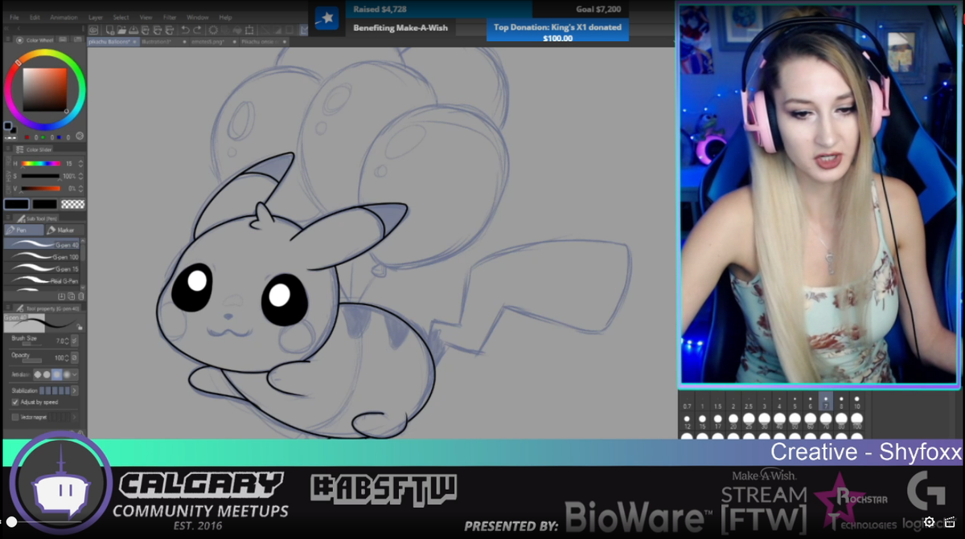Click the Color Wheel panel icon
Viewport: 965px width, 539px height.
click(x=19, y=40)
